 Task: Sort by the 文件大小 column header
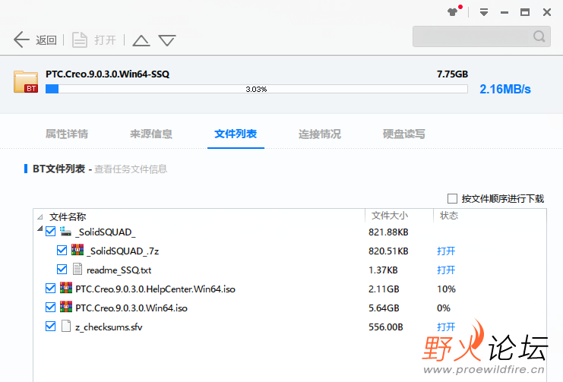390,216
